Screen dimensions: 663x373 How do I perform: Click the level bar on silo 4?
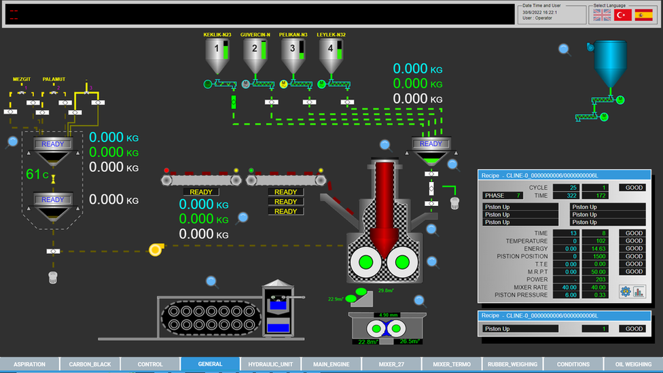click(x=341, y=49)
